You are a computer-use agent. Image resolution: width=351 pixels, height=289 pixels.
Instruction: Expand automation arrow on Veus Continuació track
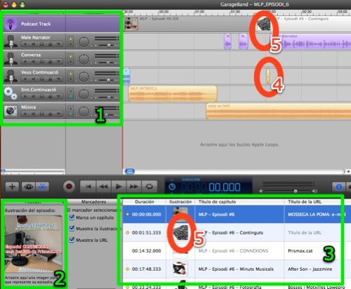tap(58, 79)
